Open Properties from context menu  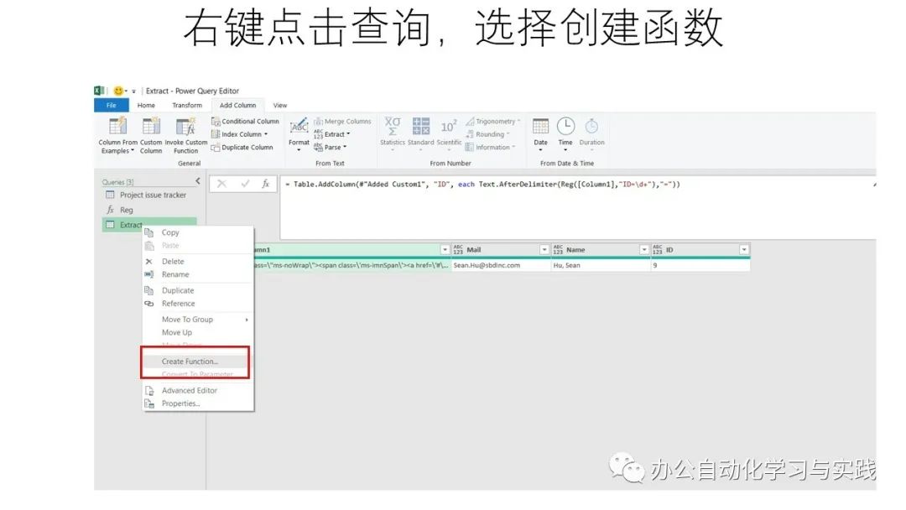point(198,403)
